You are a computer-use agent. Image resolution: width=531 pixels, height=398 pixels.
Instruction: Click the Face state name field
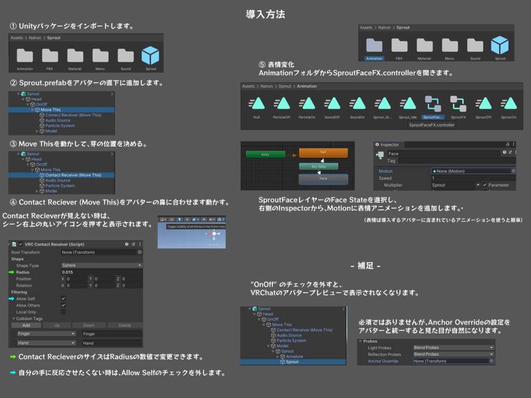pyautogui.click(x=444, y=153)
